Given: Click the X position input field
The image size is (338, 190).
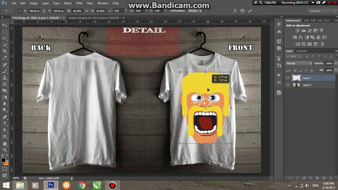Looking at the screenshot, I should [34, 11].
